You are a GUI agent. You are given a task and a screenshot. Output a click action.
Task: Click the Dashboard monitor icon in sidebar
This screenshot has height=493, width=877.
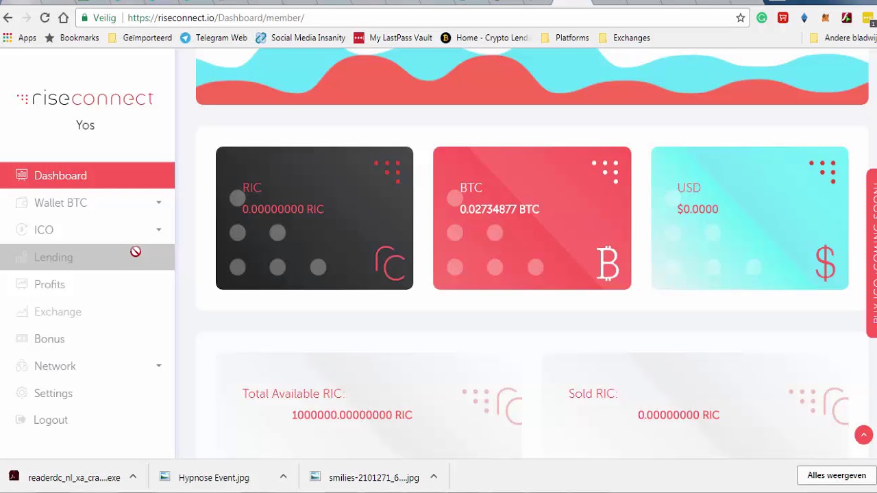(x=21, y=175)
